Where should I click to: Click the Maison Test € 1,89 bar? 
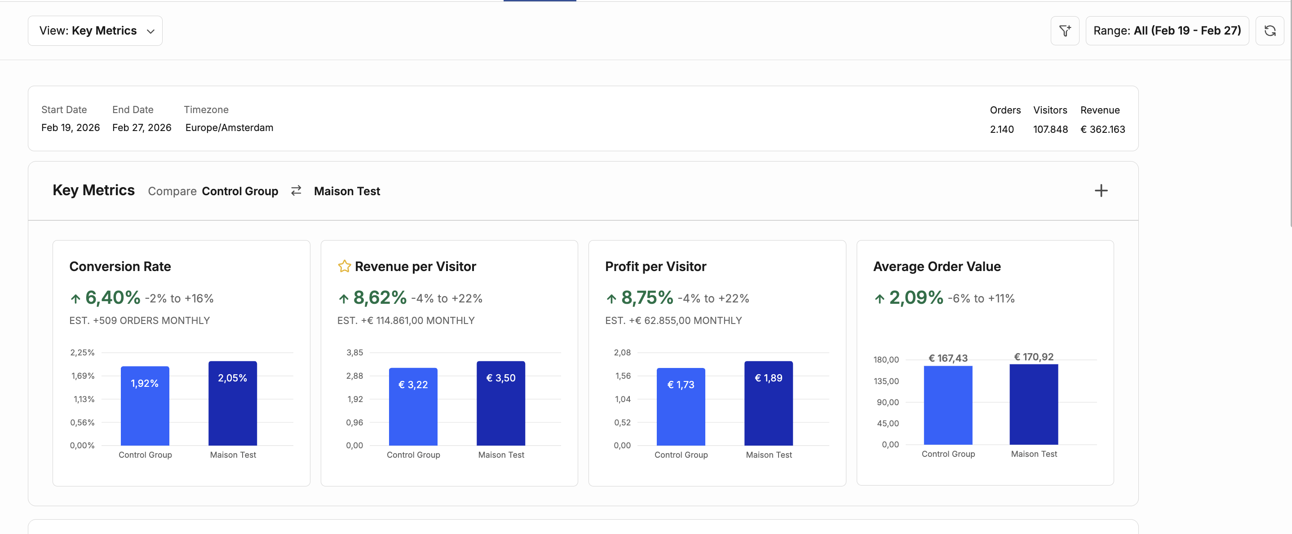click(768, 403)
